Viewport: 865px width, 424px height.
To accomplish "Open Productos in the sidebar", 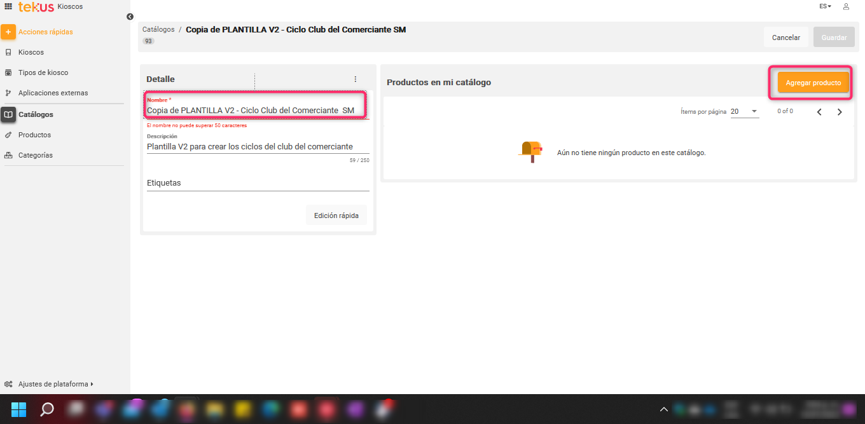I will (x=34, y=135).
